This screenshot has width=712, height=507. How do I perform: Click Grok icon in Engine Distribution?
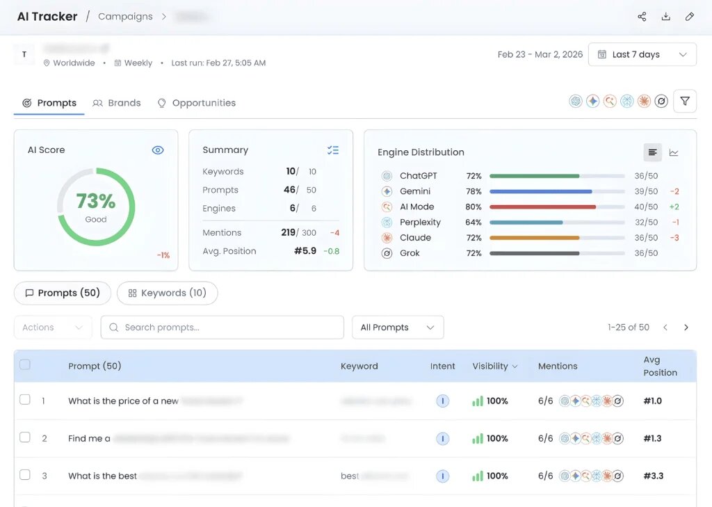[387, 253]
